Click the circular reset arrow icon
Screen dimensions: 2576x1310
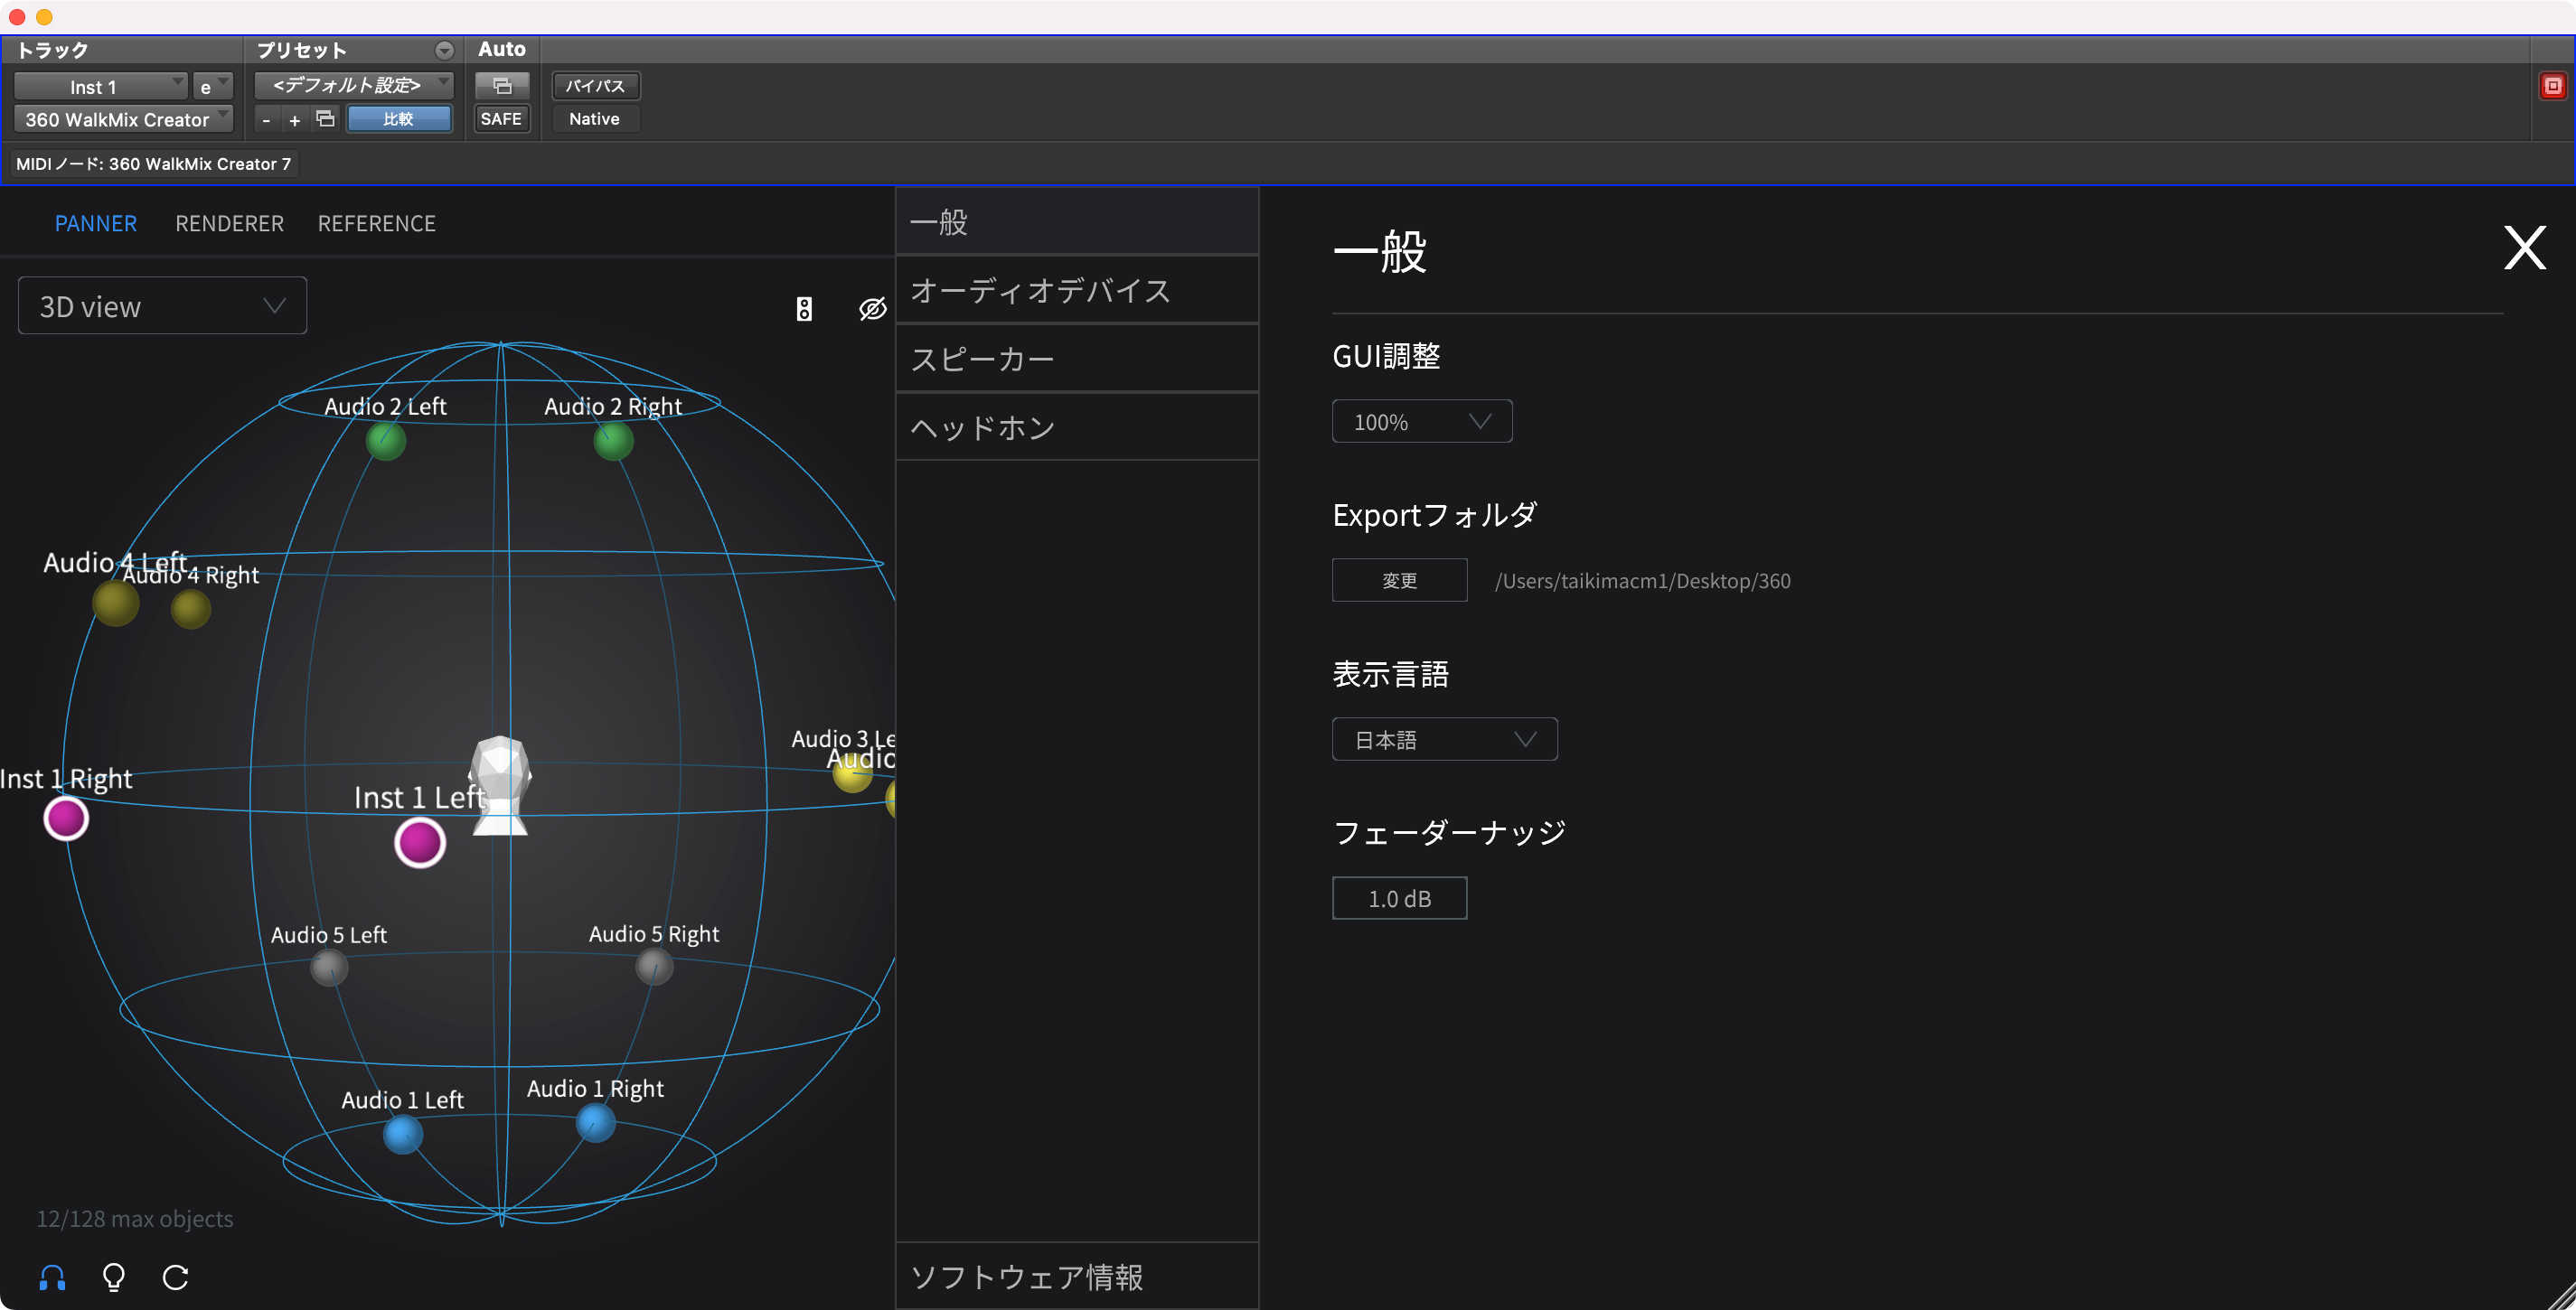176,1277
